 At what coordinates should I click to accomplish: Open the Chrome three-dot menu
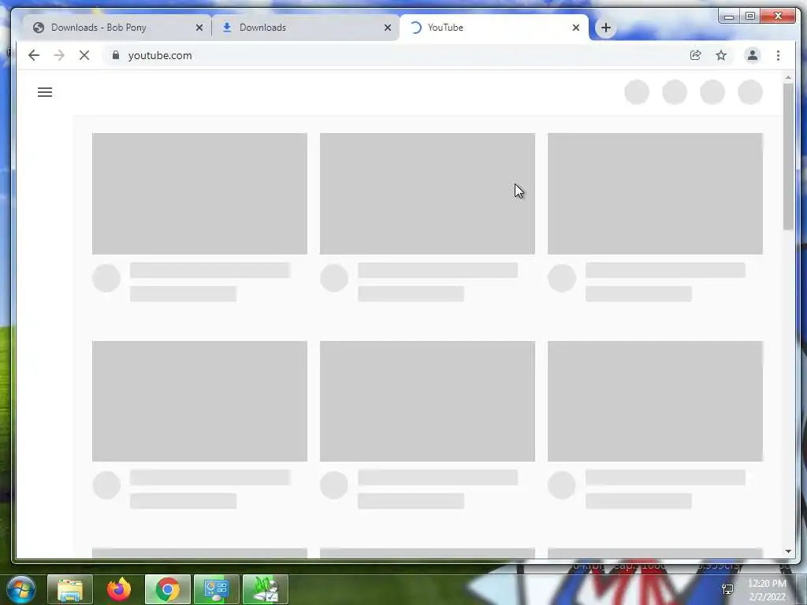point(778,55)
